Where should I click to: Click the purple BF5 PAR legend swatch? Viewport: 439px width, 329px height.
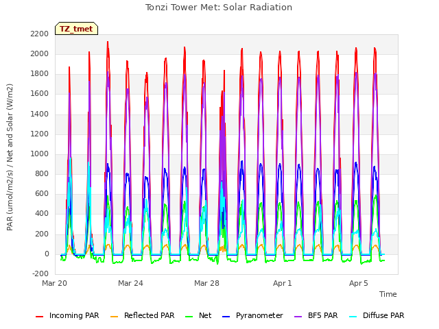(x=298, y=317)
